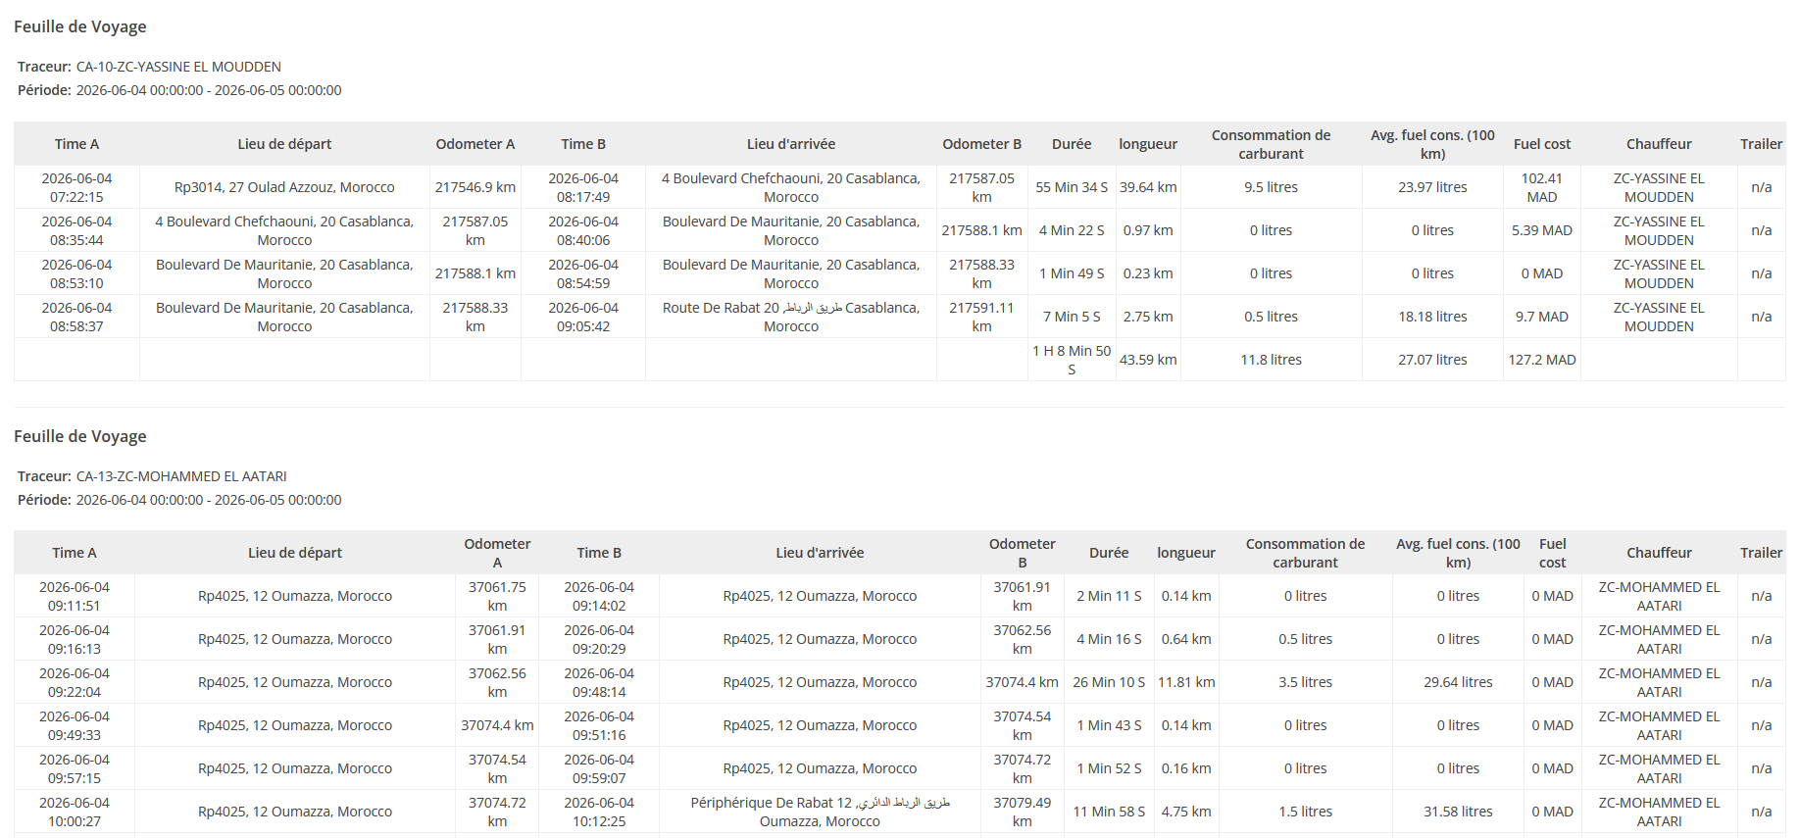Click fuel cost '9.7 MAD'
1799x838 pixels.
pyautogui.click(x=1542, y=317)
